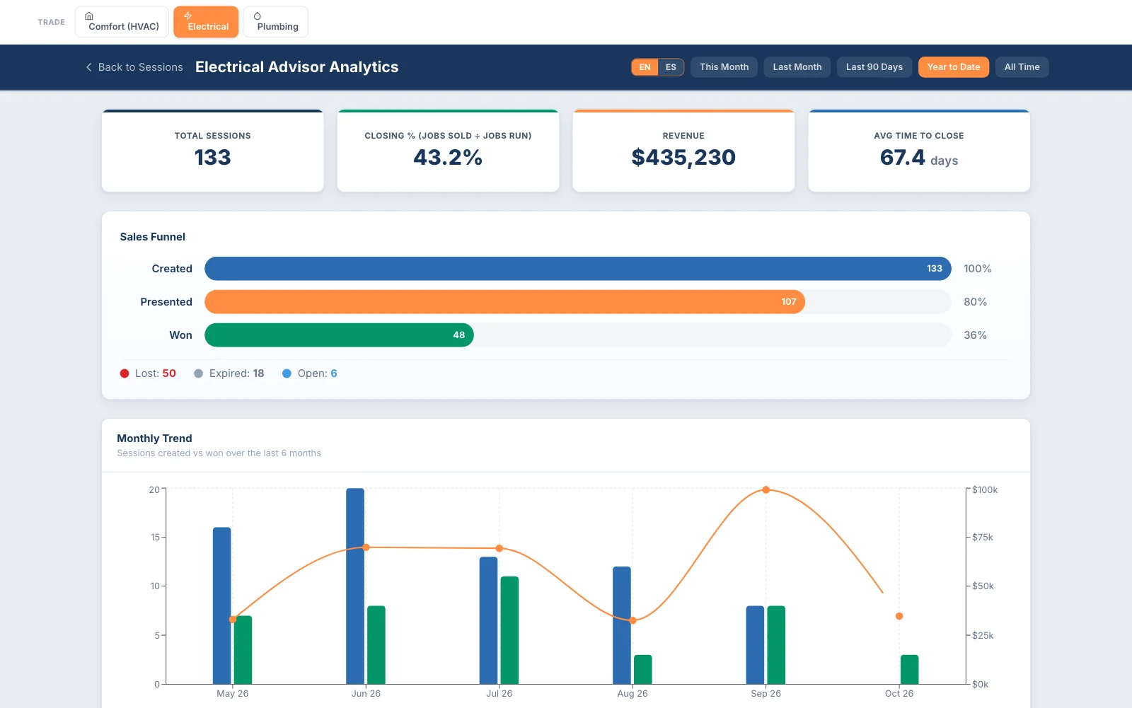Image resolution: width=1132 pixels, height=708 pixels.
Task: Click the blue May 26 created bar
Action: pos(222,605)
